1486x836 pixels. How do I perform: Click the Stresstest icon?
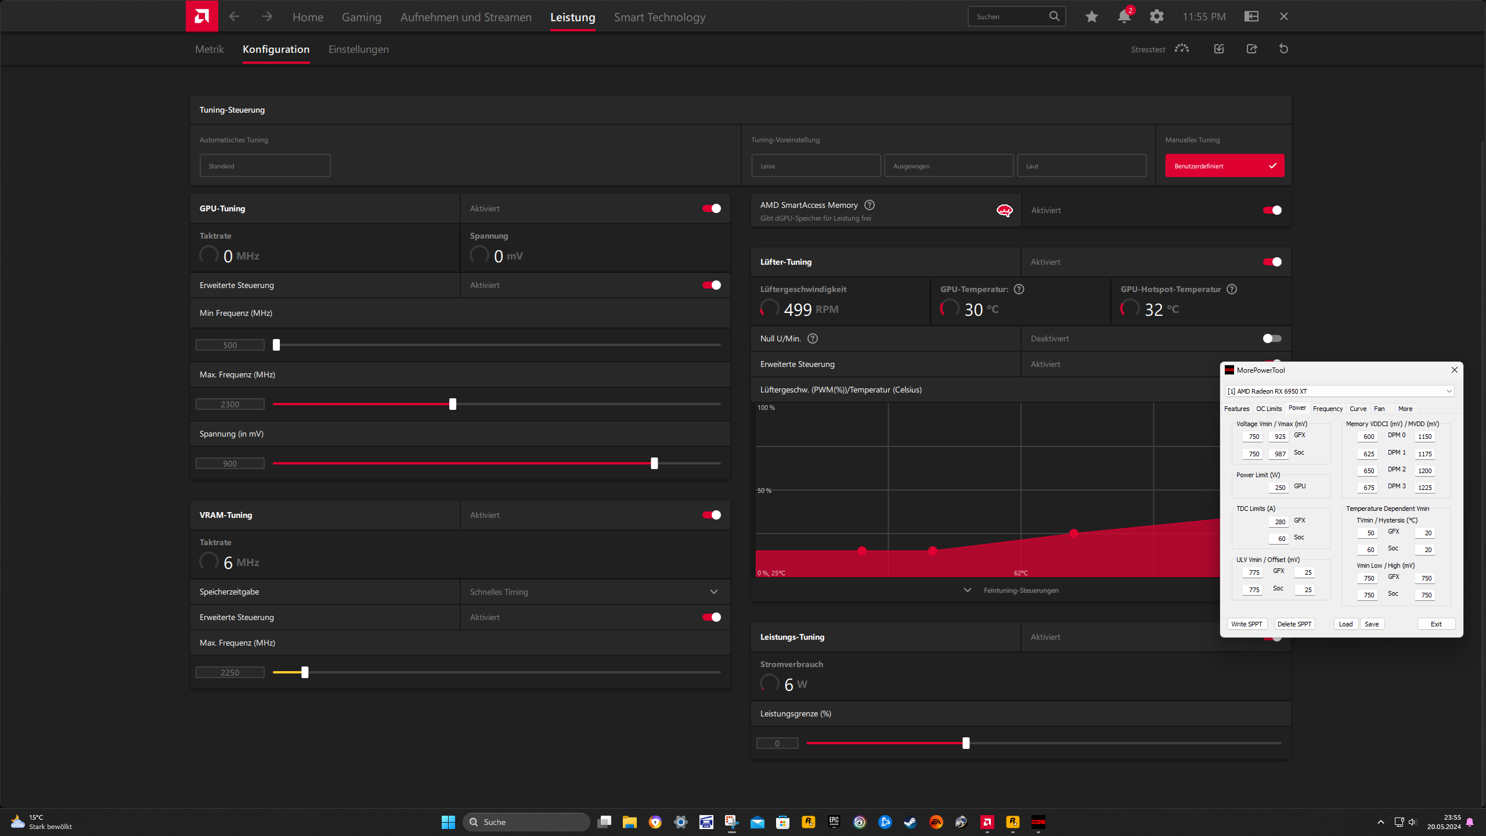point(1181,49)
